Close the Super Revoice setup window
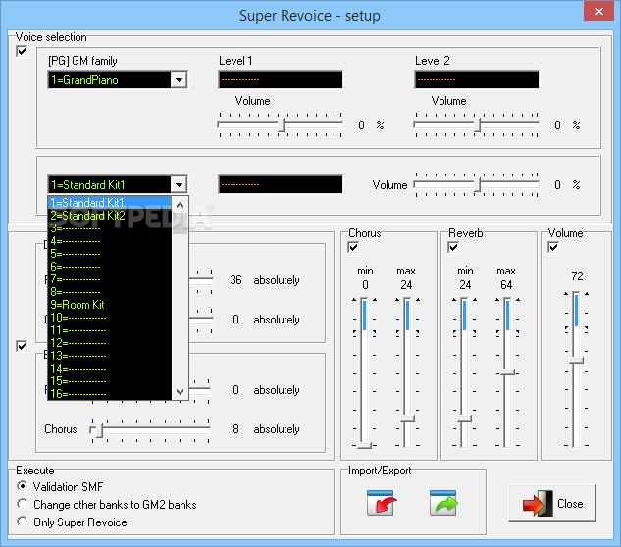 coord(598,11)
